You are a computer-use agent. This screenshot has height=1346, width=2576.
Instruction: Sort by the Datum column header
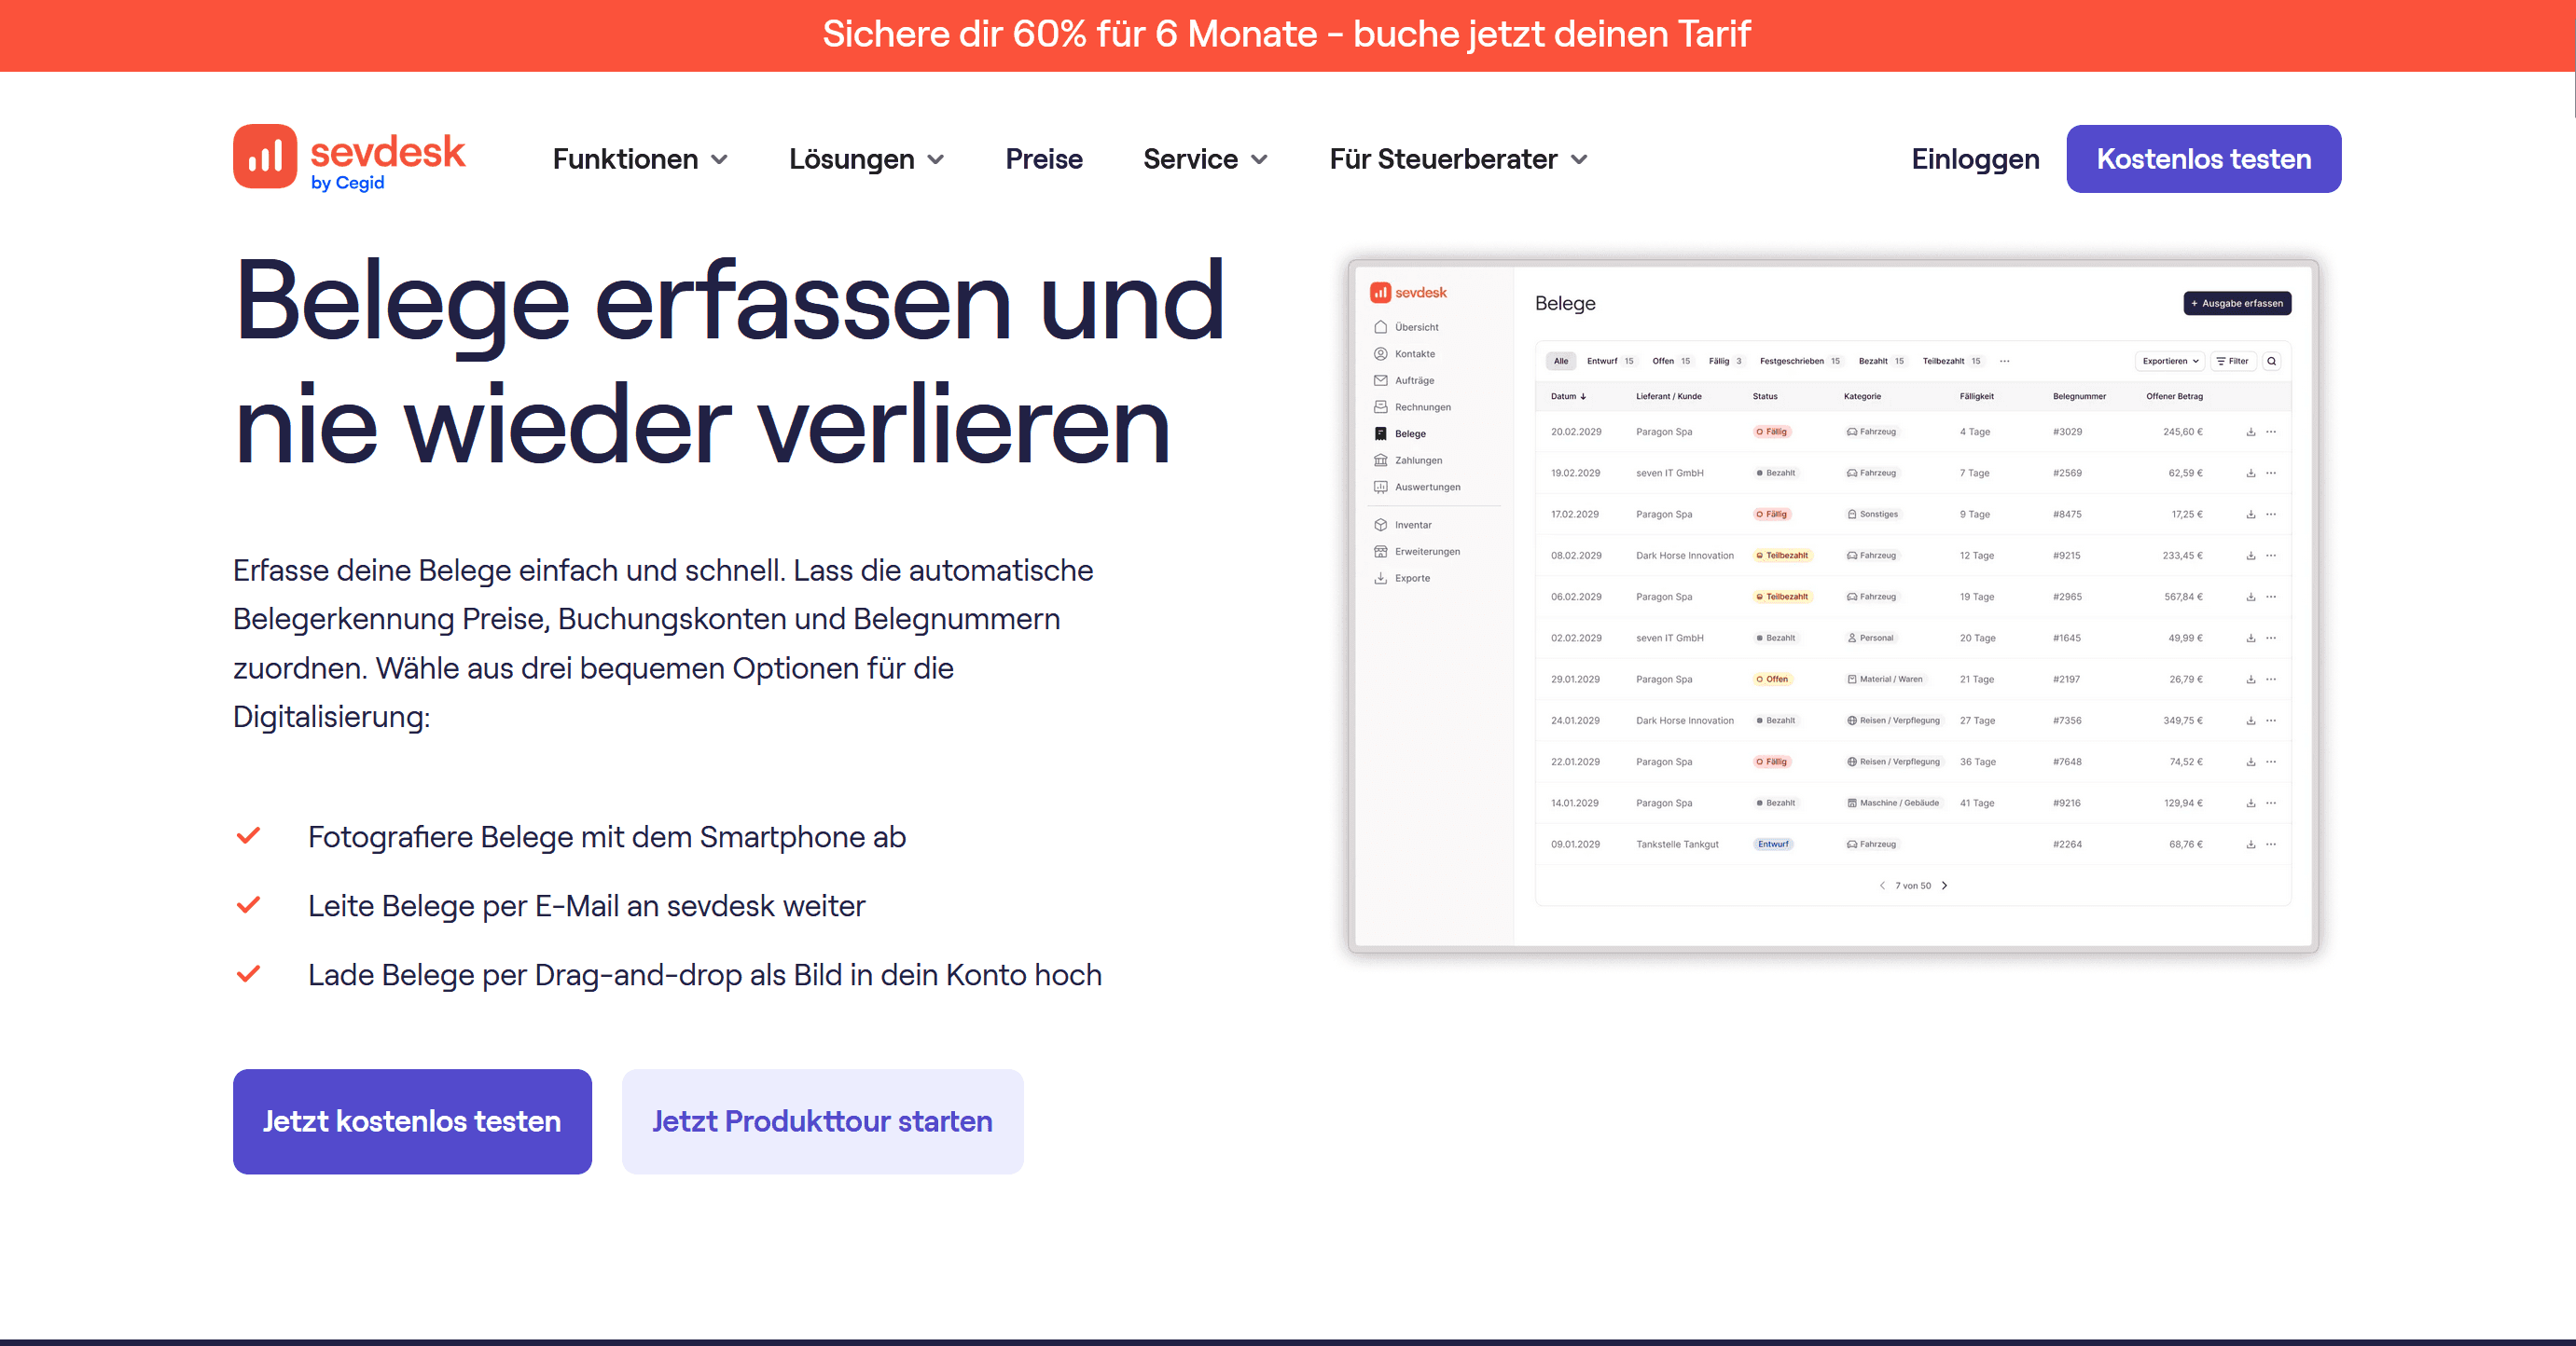pyautogui.click(x=1568, y=396)
